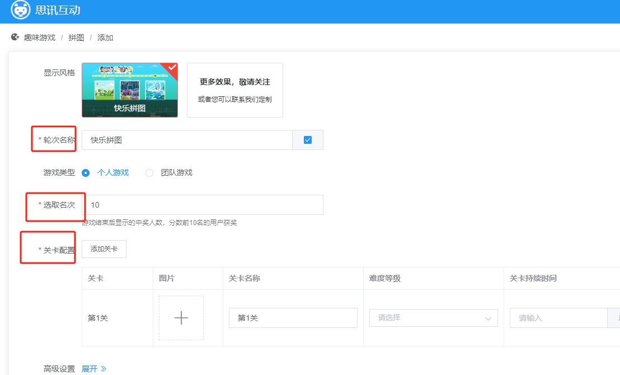
Task: Click the 关卡持续时间 请输入 field
Action: click(x=558, y=318)
